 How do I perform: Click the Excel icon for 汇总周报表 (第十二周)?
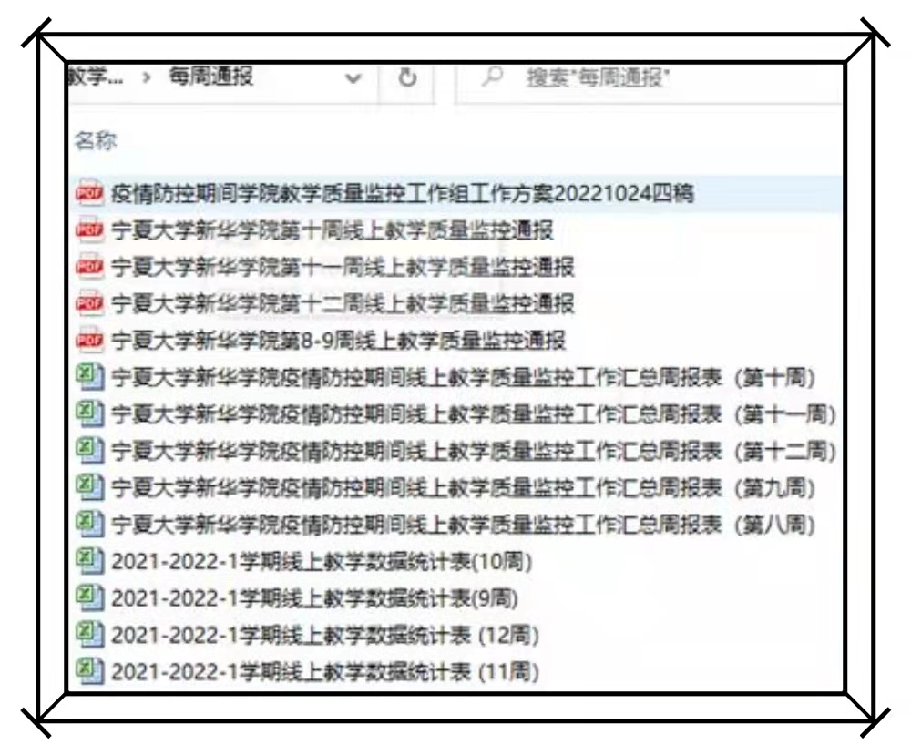(89, 450)
